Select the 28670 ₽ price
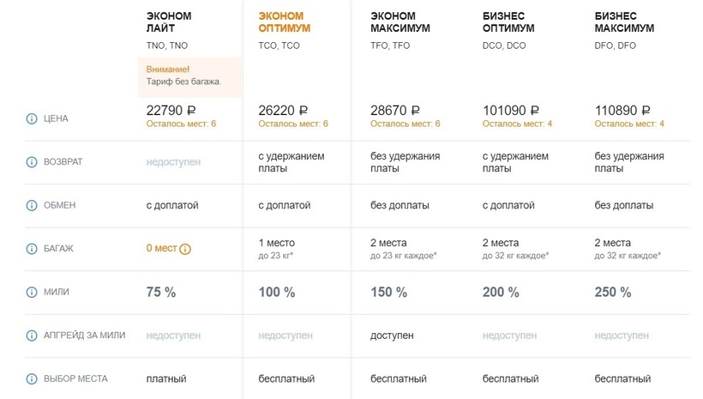 pos(395,110)
